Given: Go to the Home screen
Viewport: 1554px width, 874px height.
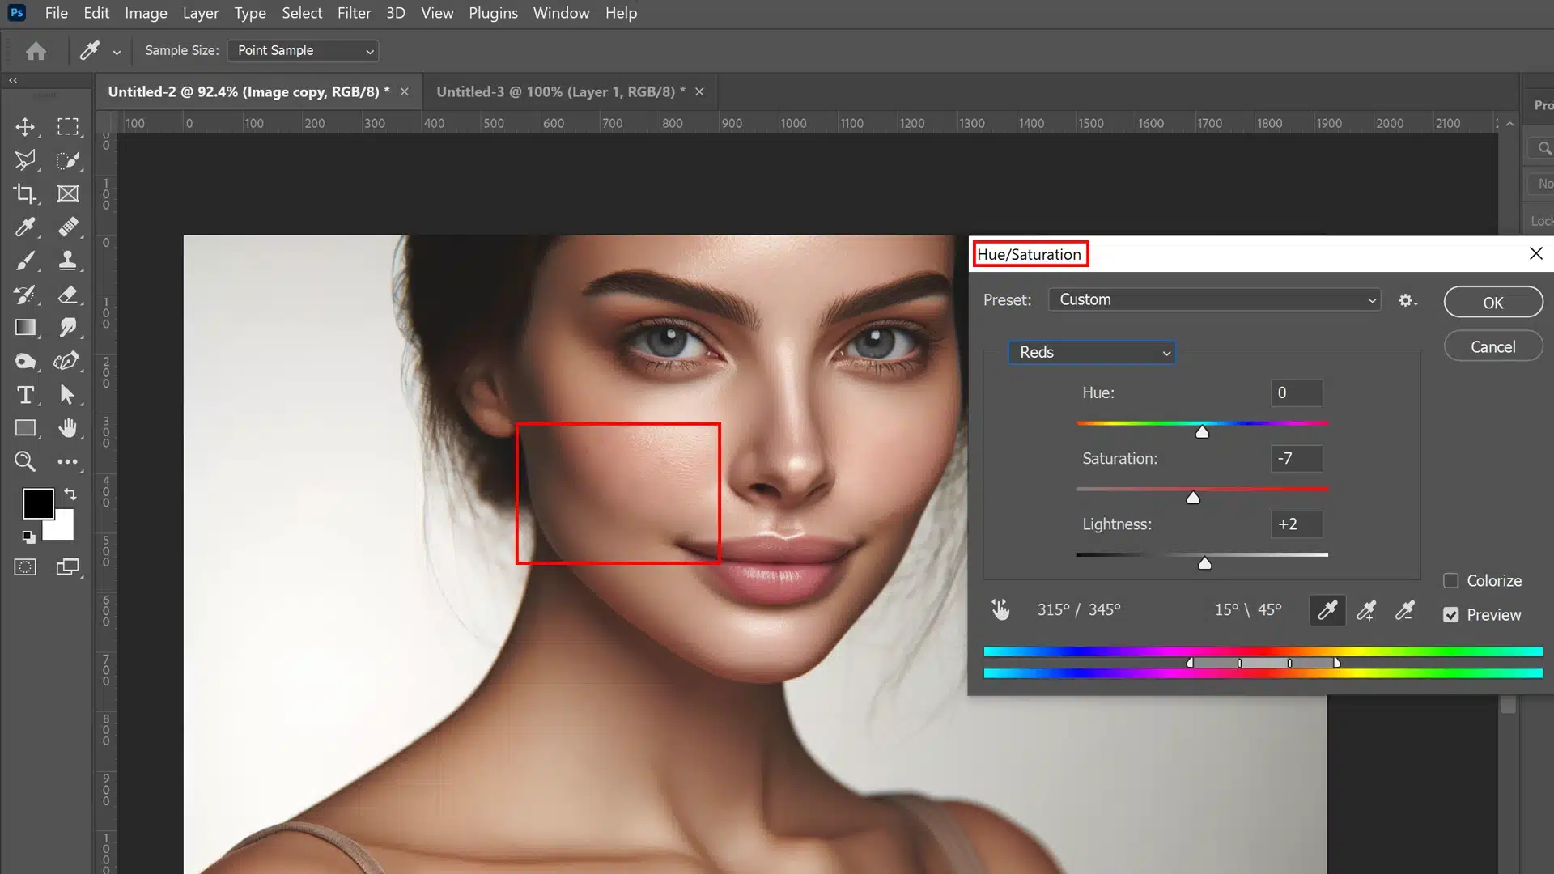Looking at the screenshot, I should coord(36,51).
